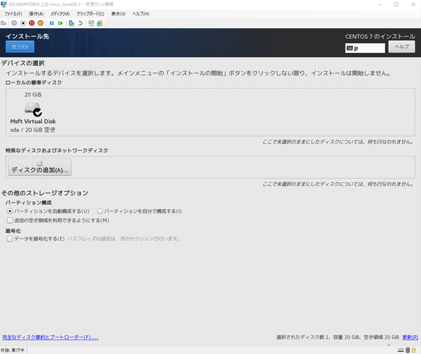Click the green Reset VM icon
Image resolution: width=421 pixels, height=354 pixels.
[60, 23]
